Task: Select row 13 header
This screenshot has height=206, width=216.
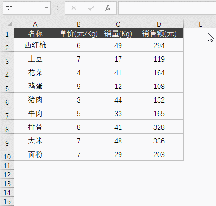Action: (7, 183)
